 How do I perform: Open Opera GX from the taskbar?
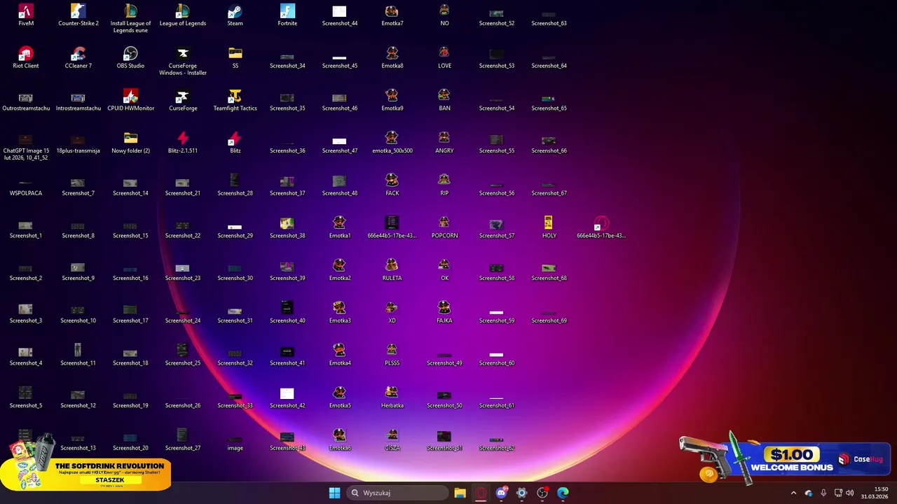[x=481, y=493]
